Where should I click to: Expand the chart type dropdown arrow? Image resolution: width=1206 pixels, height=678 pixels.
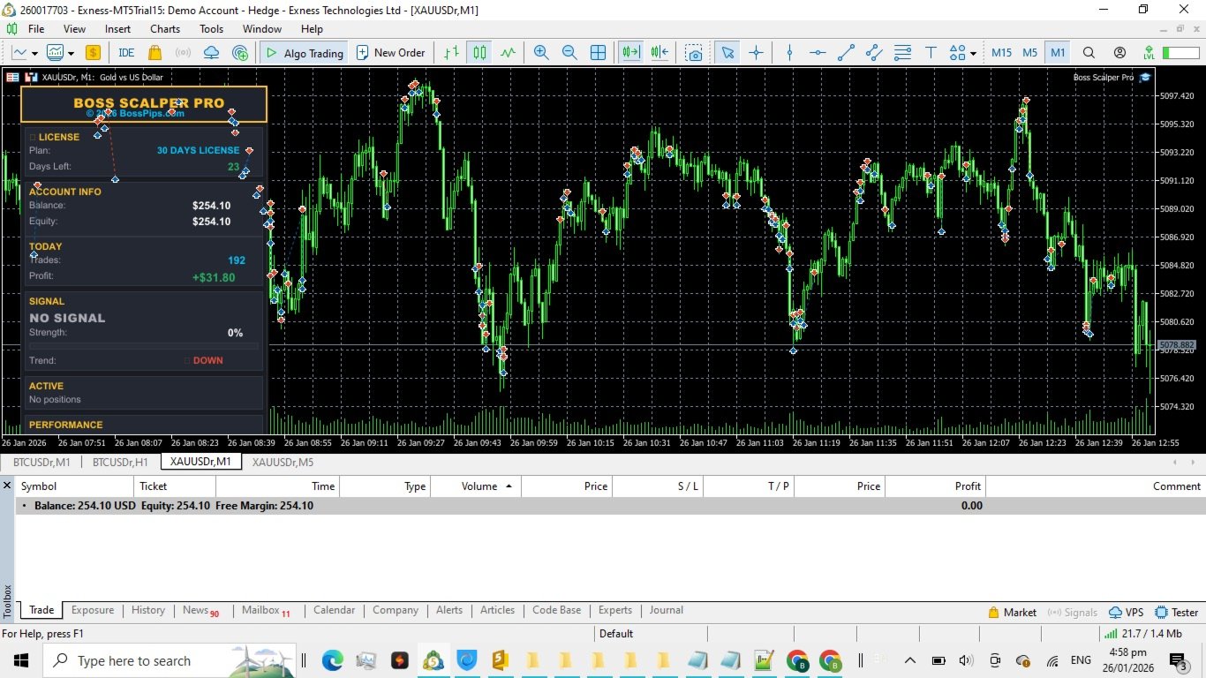pyautogui.click(x=34, y=53)
